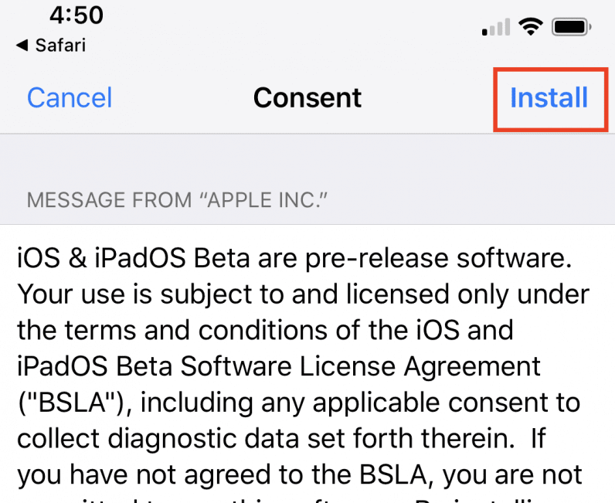Tap the line starting iOS & iPadOS Beta
The image size is (615, 503).
(x=294, y=259)
